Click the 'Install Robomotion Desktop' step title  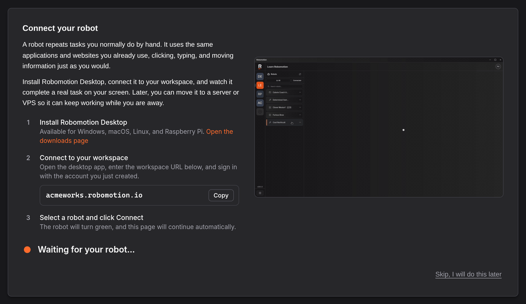click(83, 122)
